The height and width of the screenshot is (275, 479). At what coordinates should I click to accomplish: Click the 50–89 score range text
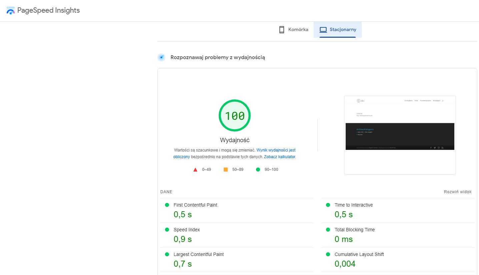tap(238, 170)
